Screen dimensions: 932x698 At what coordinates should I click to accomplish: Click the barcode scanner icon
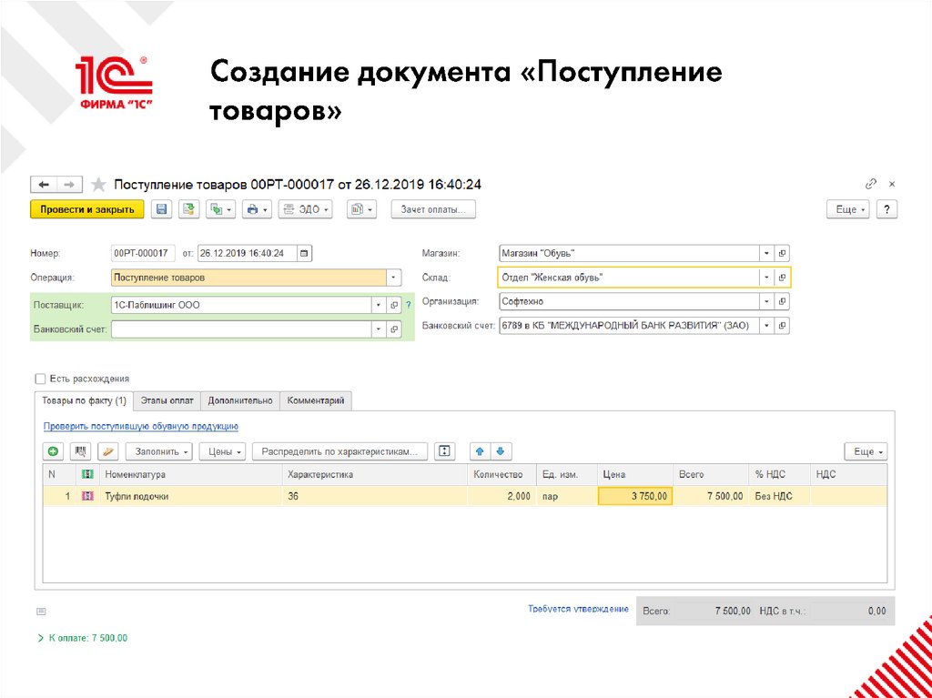coord(81,450)
